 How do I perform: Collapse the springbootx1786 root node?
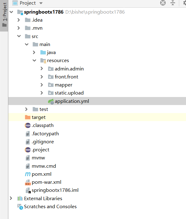pyautogui.click(x=12, y=12)
